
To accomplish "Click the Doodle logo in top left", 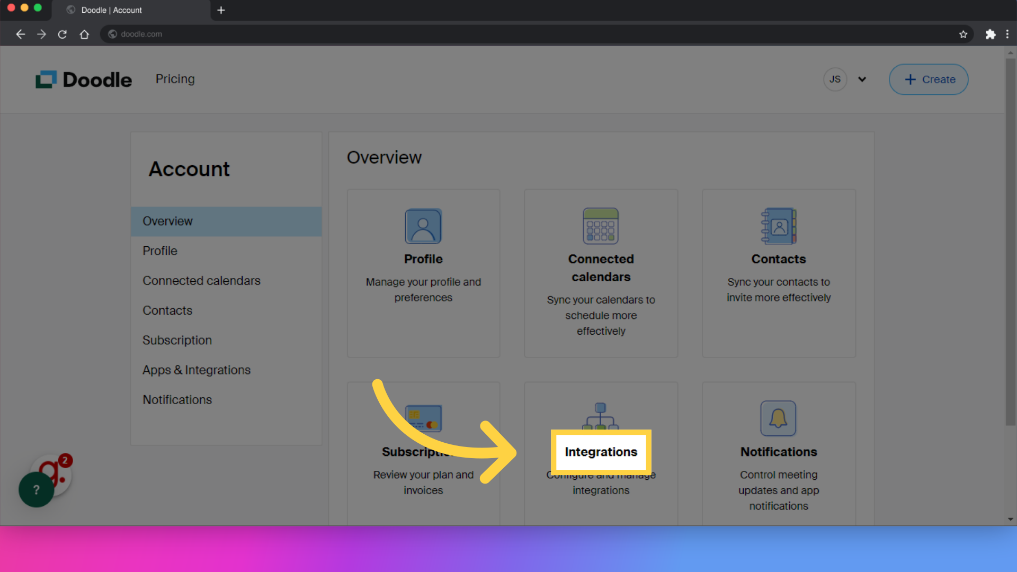I will point(84,79).
